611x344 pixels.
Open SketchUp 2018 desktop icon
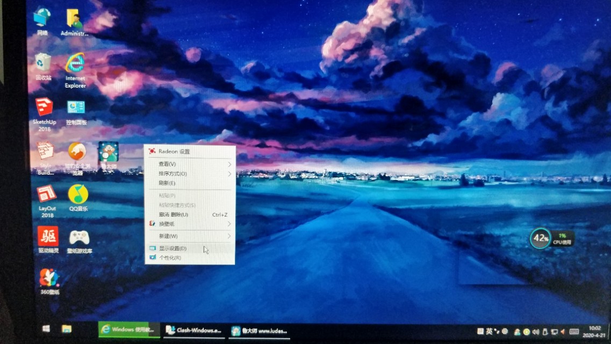click(x=44, y=108)
